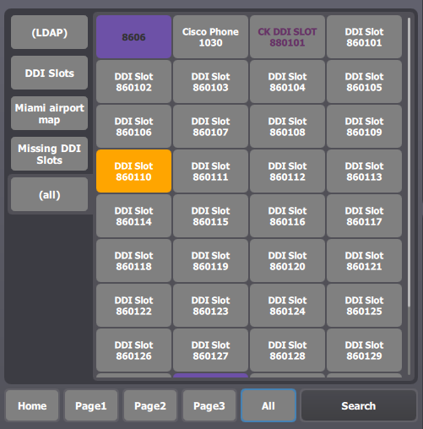Viewport: 423px width, 429px height.
Task: Pick DDI Slot 860121
Action: tap(364, 261)
